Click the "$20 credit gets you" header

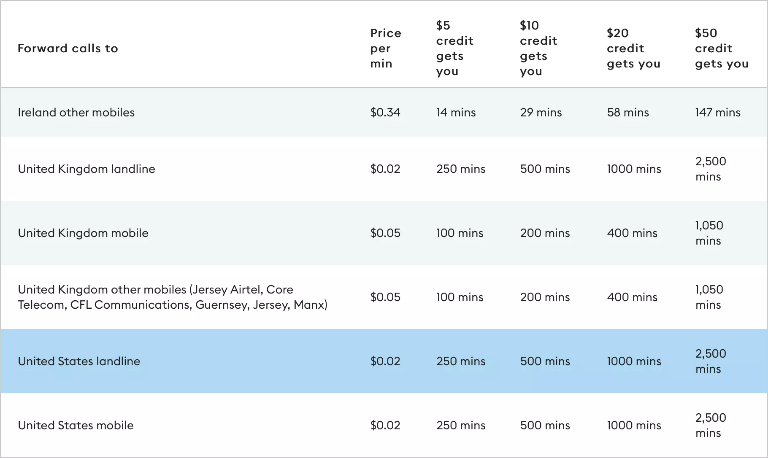coord(633,48)
